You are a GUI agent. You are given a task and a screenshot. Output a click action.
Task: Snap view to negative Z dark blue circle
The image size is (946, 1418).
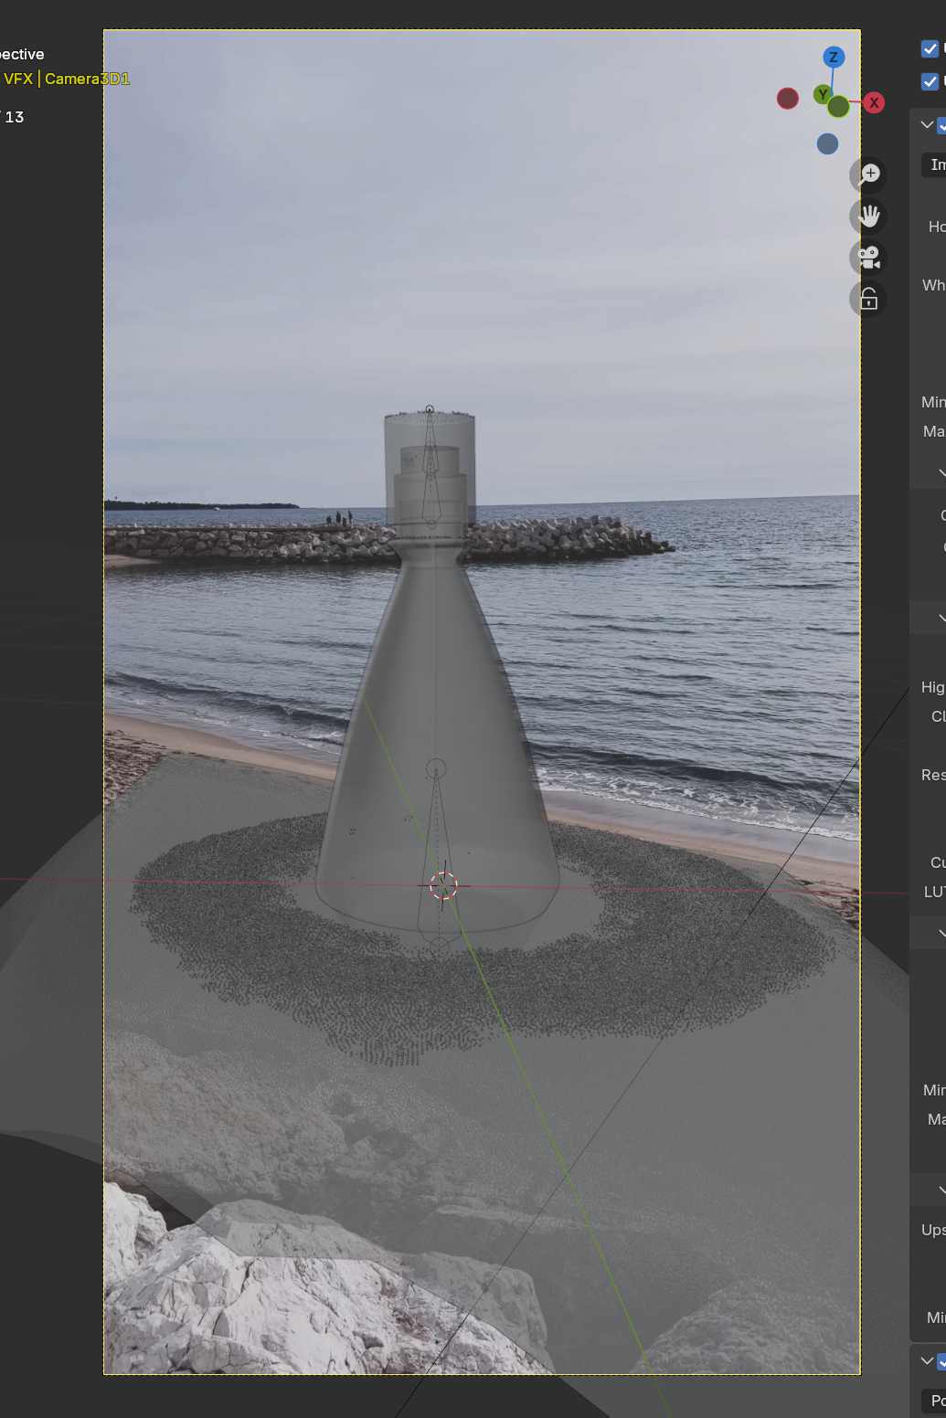pyautogui.click(x=827, y=144)
